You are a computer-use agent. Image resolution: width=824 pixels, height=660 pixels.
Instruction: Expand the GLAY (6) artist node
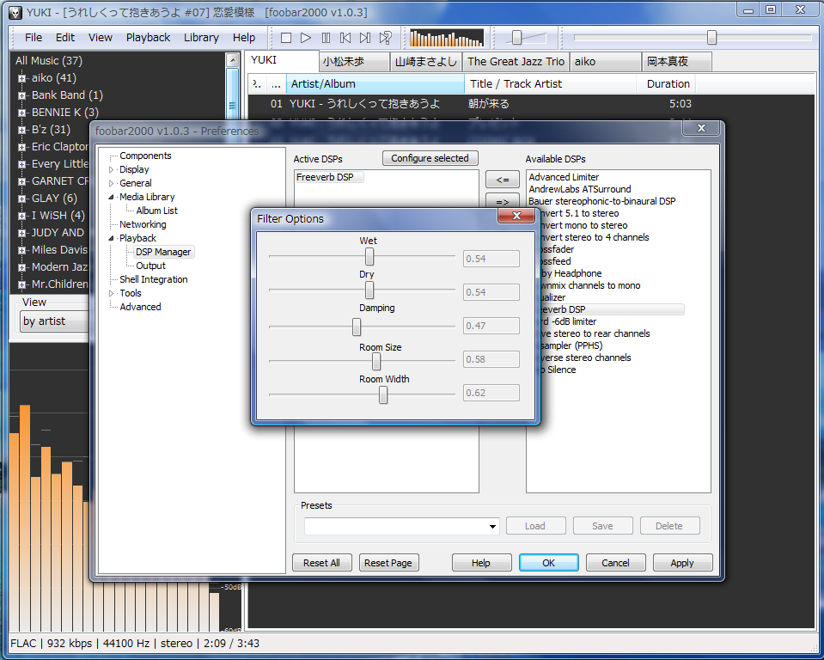click(x=21, y=199)
